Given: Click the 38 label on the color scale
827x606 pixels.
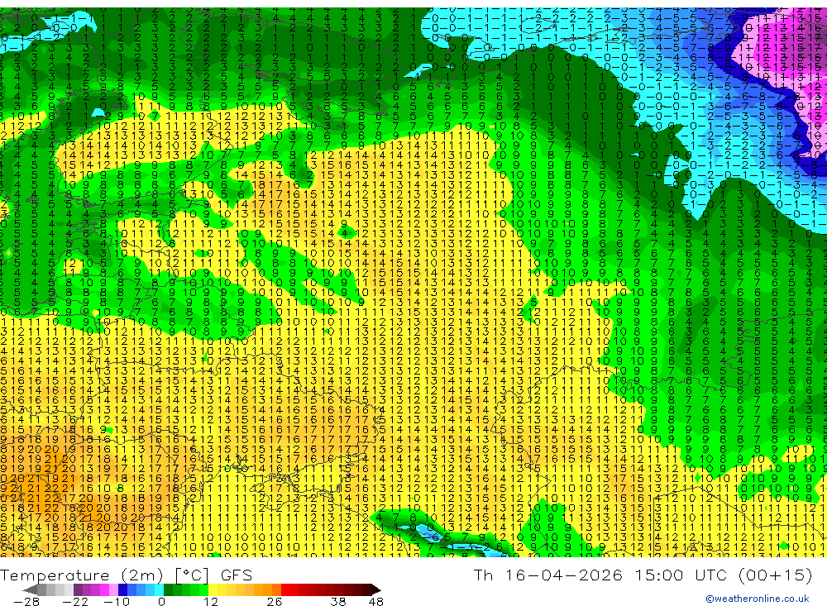Looking at the screenshot, I should coord(338,602).
